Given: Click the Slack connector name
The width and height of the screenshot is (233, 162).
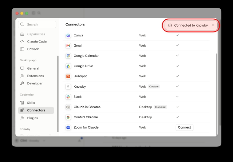Looking at the screenshot, I should pyautogui.click(x=78, y=97).
